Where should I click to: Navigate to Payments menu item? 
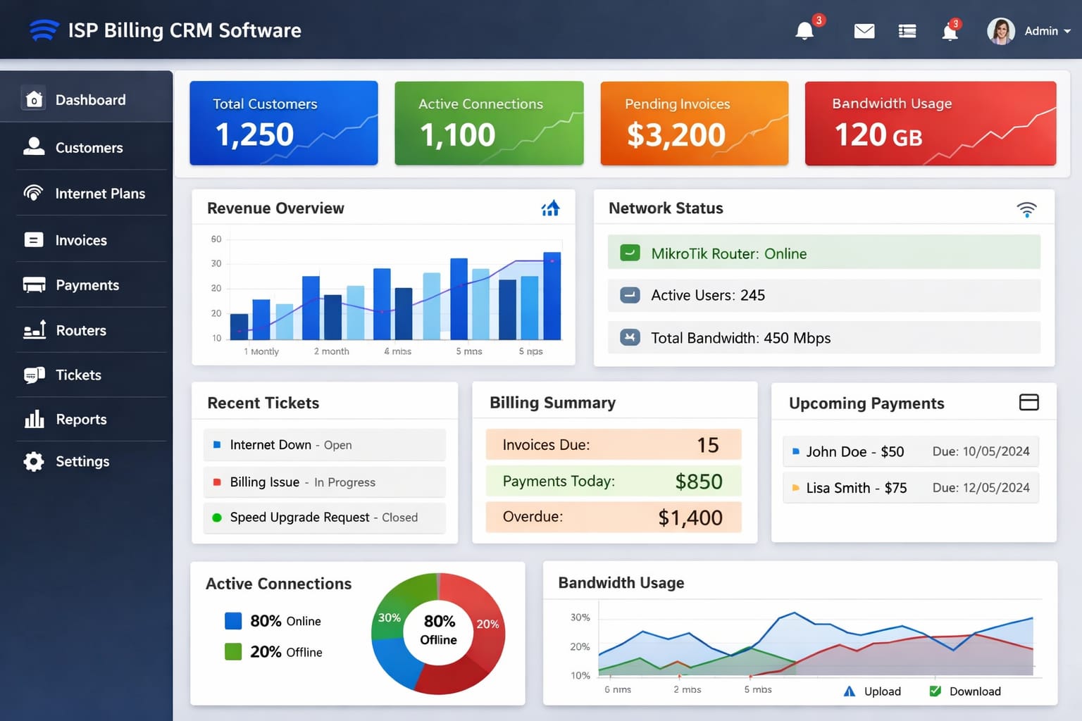click(87, 285)
